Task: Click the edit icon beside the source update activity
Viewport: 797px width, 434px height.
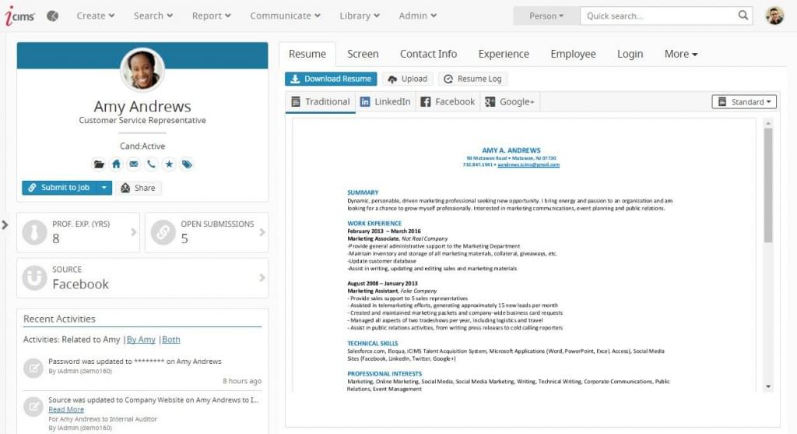Action: coord(33,407)
